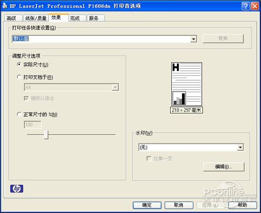Image resolution: width=261 pixels, height=213 pixels.
Task: Switch to the 高级 tab
Action: coord(13,18)
